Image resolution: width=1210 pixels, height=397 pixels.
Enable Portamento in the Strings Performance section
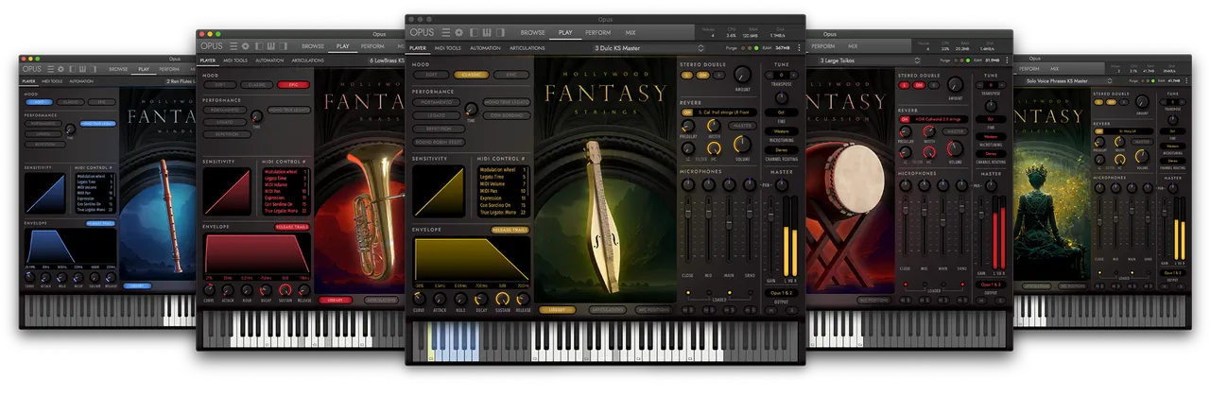tap(436, 102)
